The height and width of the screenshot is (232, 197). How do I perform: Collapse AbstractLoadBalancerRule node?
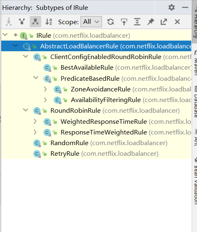[15, 45]
